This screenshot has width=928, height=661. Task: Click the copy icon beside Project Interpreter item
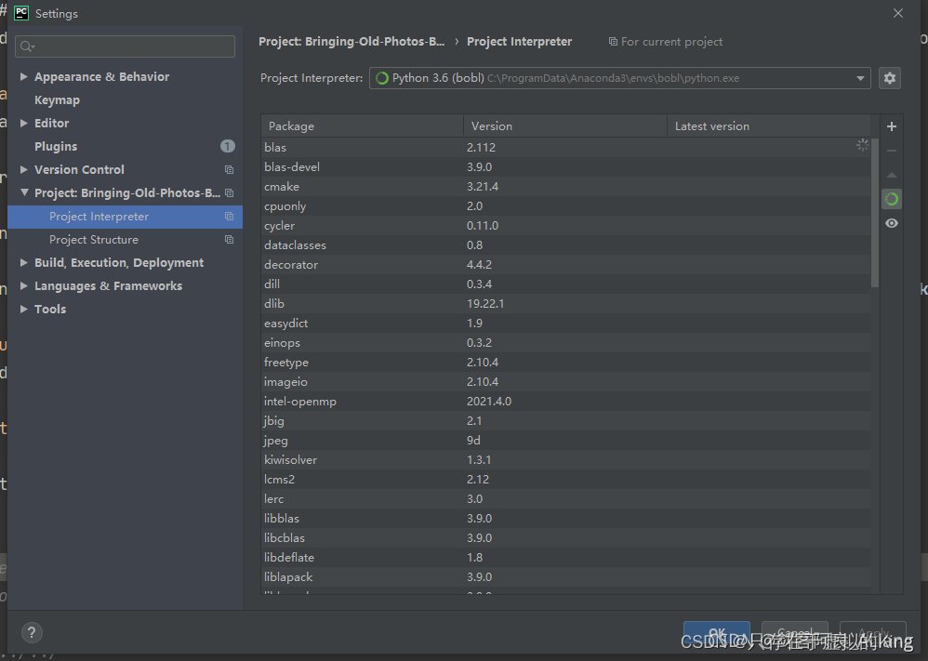tap(229, 217)
